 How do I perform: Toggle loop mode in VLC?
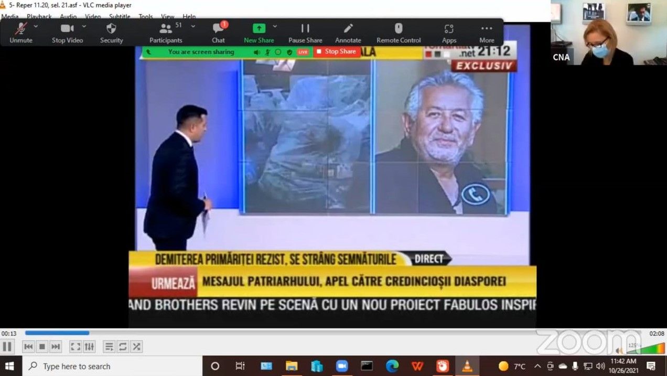point(123,346)
